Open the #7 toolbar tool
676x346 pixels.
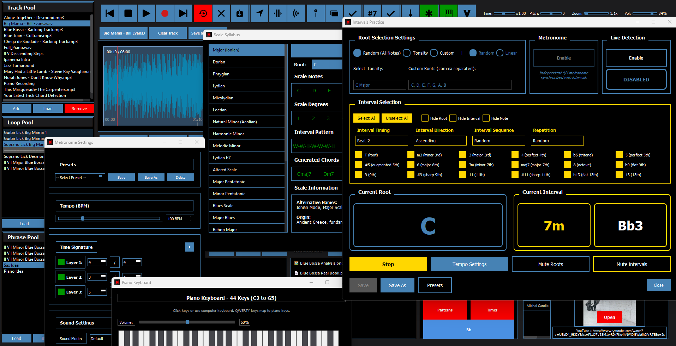point(372,13)
